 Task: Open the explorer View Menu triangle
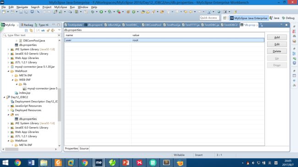pyautogui.click(x=59, y=30)
